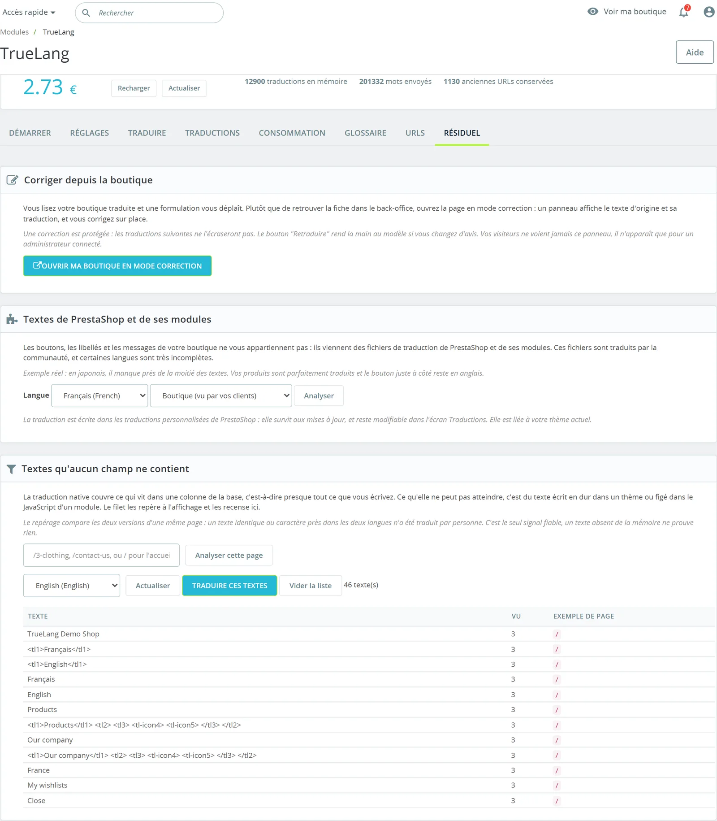Viewport: 717px width, 821px height.
Task: Click the VU column header
Action: pyautogui.click(x=516, y=616)
